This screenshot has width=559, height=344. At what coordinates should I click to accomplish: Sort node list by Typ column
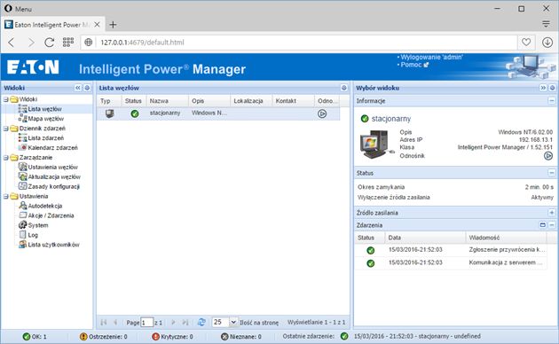pos(109,101)
